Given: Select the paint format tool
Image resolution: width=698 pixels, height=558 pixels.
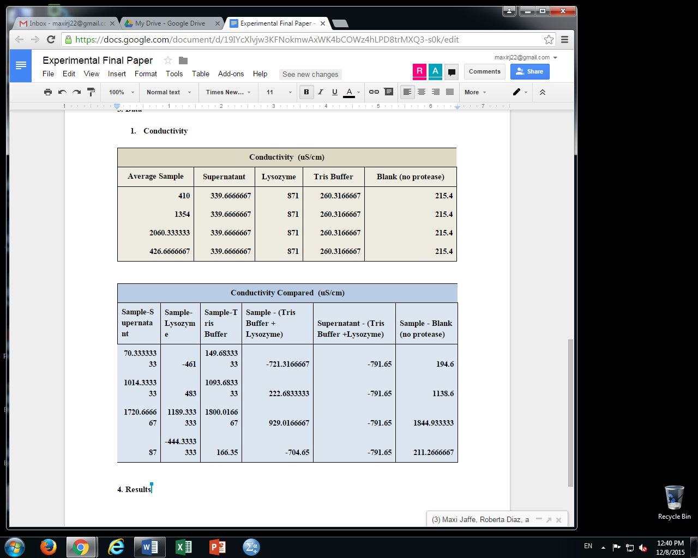Looking at the screenshot, I should (91, 92).
